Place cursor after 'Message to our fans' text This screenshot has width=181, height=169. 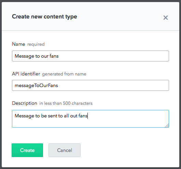pos(59,56)
